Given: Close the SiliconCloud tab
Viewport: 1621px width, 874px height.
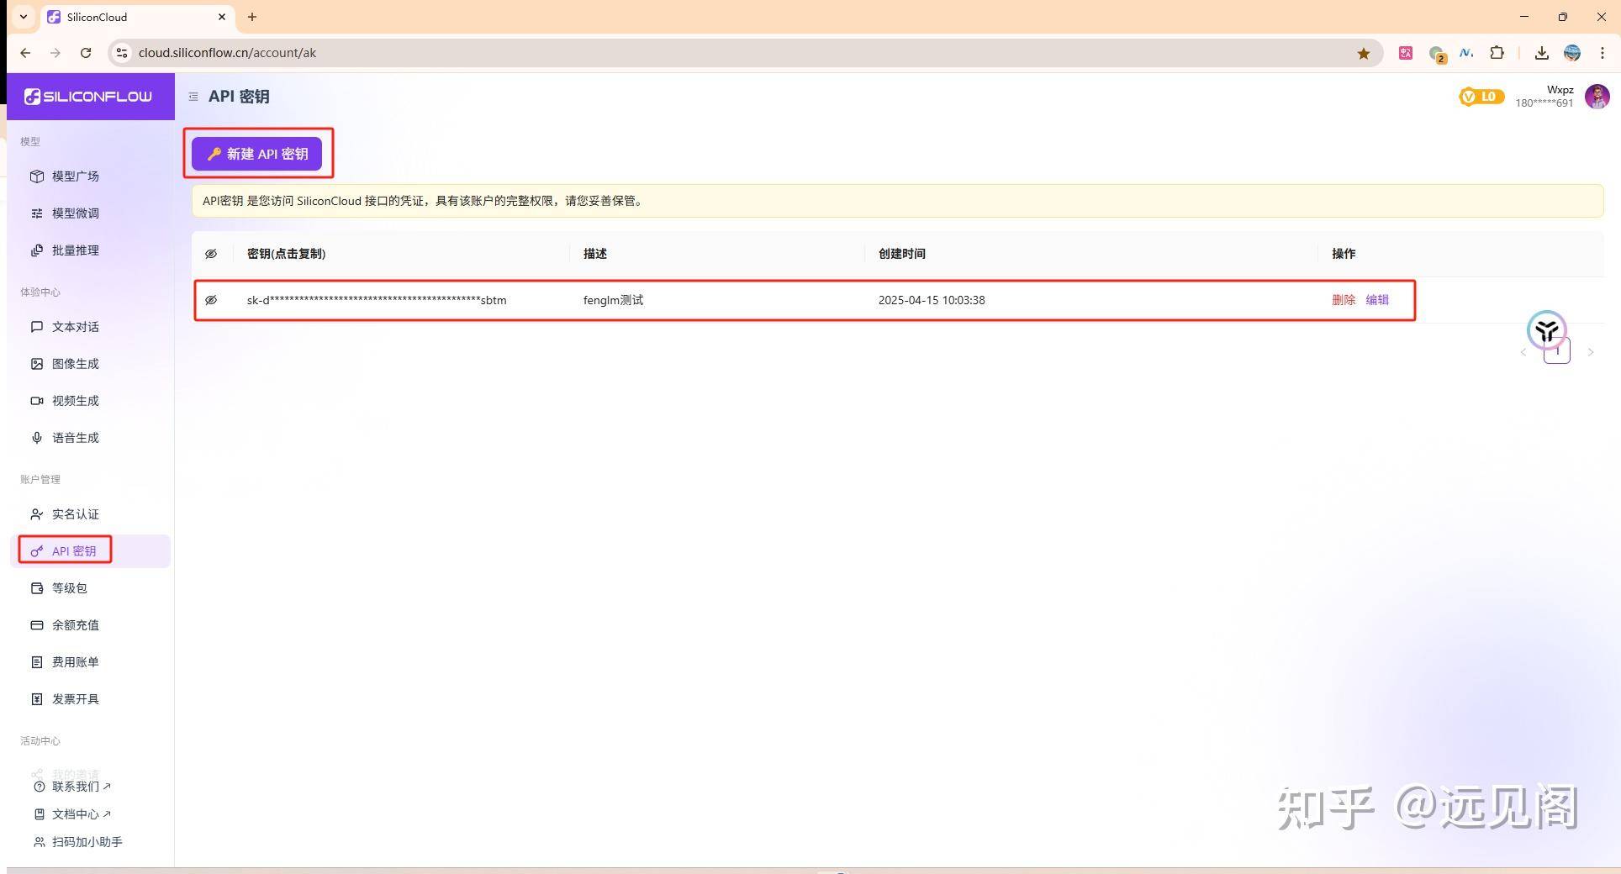Looking at the screenshot, I should tap(222, 17).
